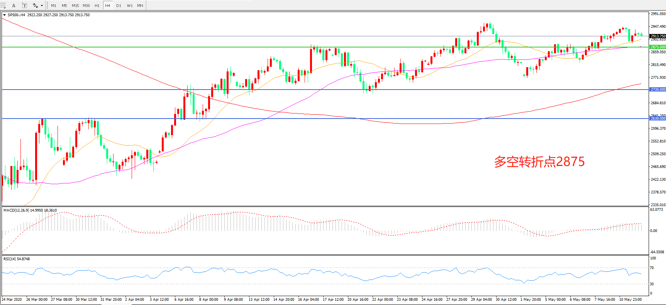This screenshot has height=305, width=666.
Task: Choose the W1 weekly timeframe
Action: click(x=130, y=5)
